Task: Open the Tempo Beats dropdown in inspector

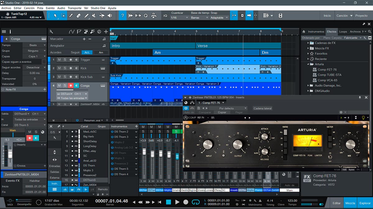Action: pos(34,45)
